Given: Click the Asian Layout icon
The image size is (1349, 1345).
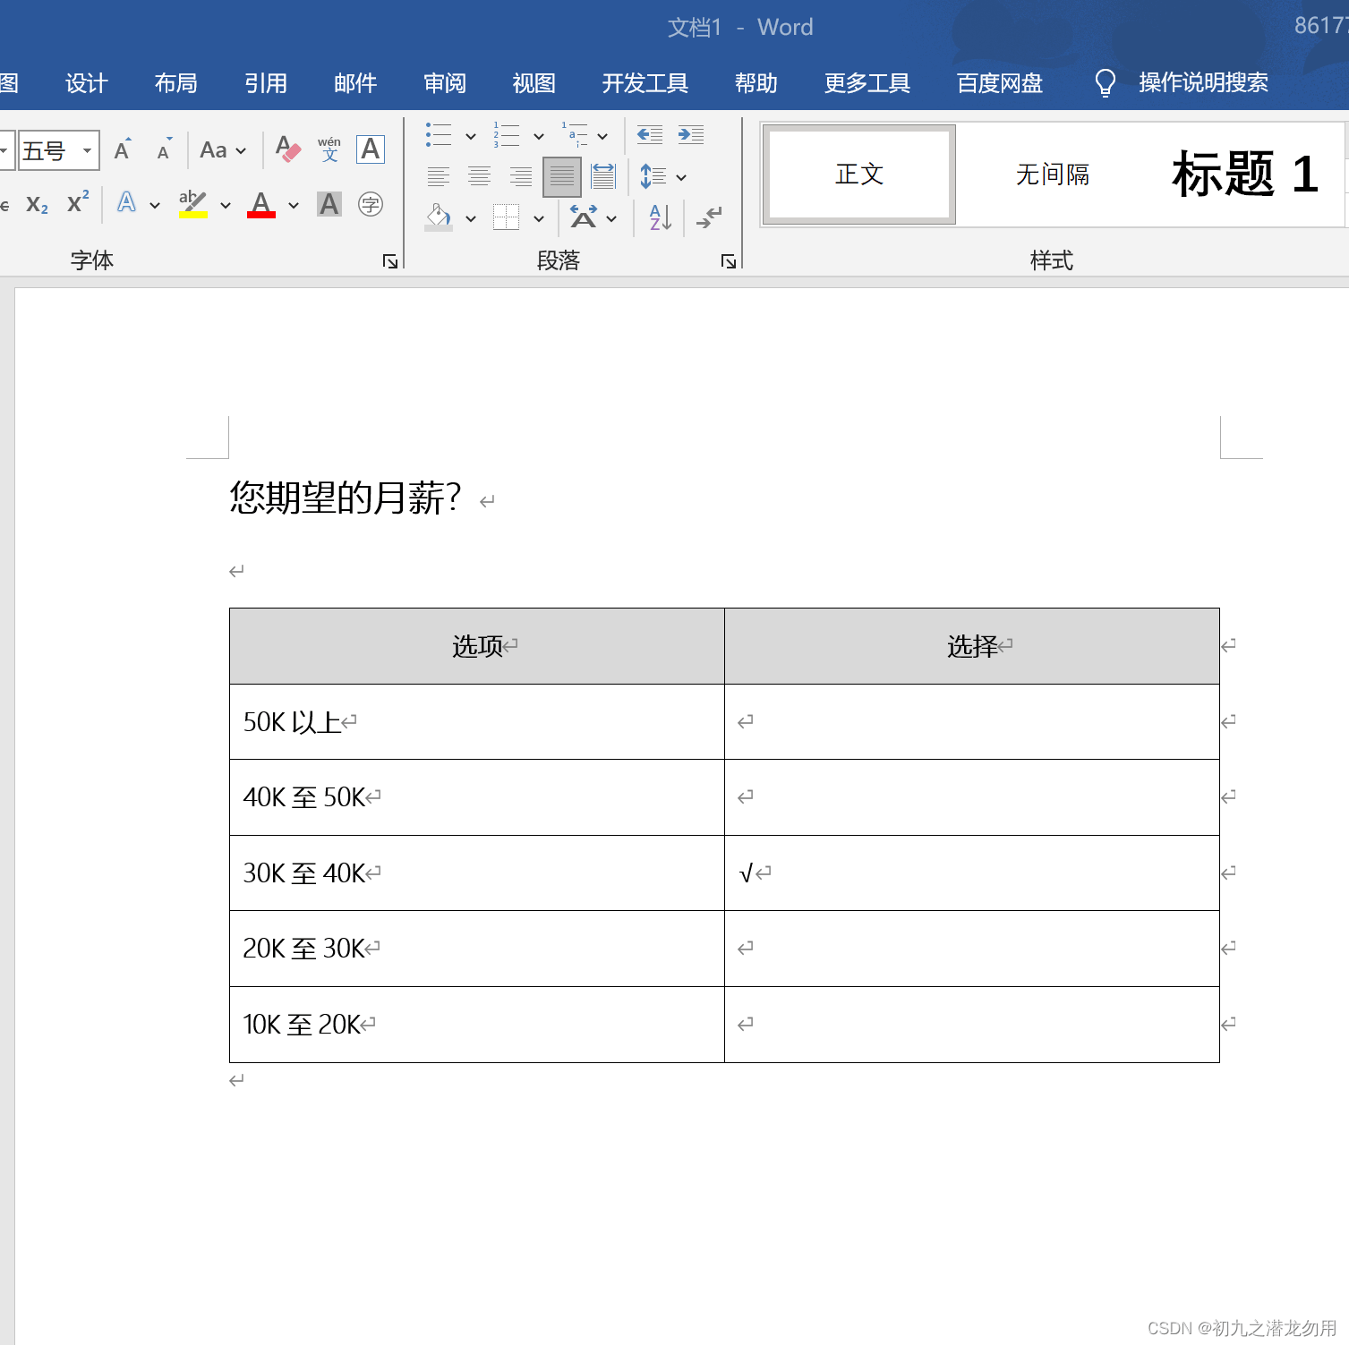Looking at the screenshot, I should [584, 217].
